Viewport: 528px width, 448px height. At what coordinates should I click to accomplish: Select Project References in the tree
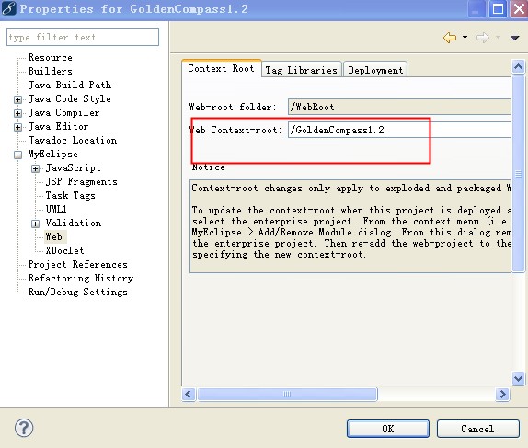[78, 264]
